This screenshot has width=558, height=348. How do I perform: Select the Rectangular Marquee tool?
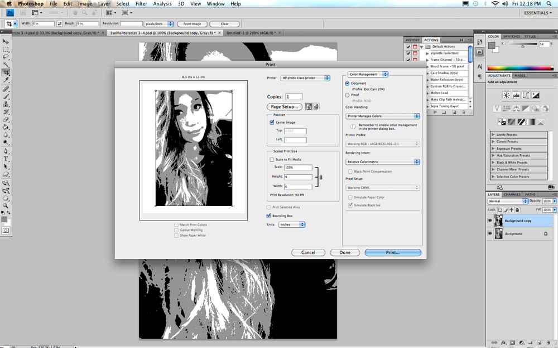(x=6, y=50)
